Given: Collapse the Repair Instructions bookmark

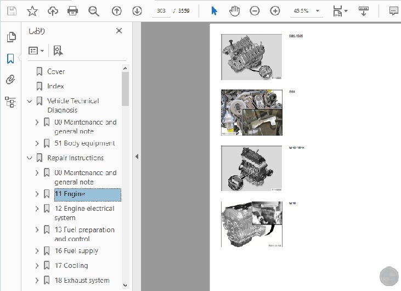Looking at the screenshot, I should click(30, 158).
